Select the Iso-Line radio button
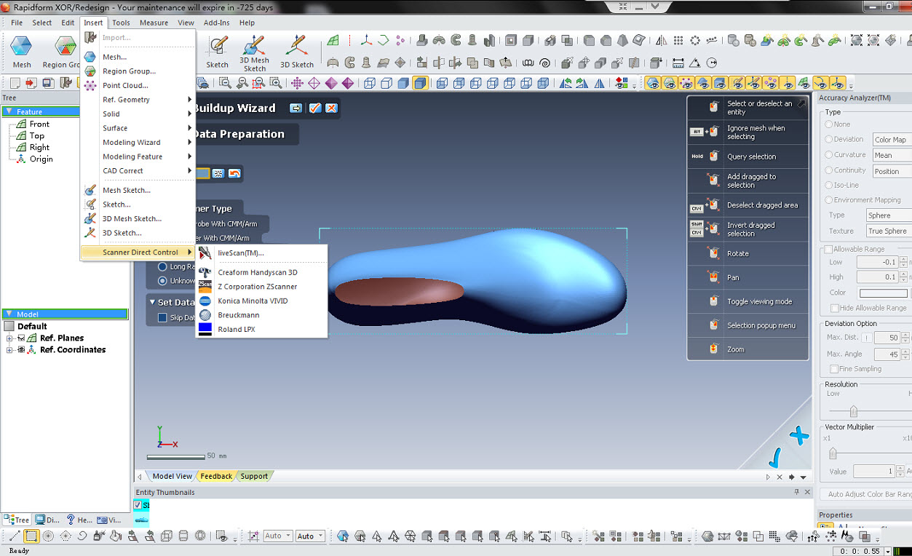Image resolution: width=912 pixels, height=556 pixels. [829, 185]
